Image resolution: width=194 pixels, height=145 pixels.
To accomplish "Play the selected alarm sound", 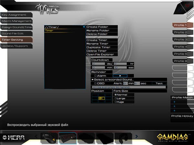I will [x=120, y=76].
